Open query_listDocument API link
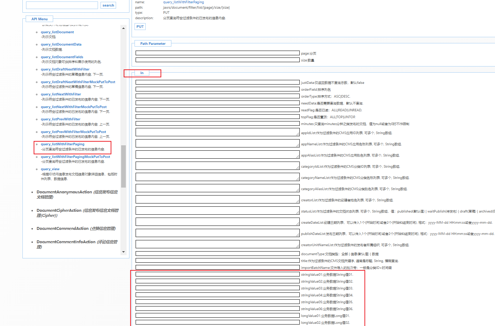Viewport: 495px width, 326px height. pyautogui.click(x=57, y=32)
